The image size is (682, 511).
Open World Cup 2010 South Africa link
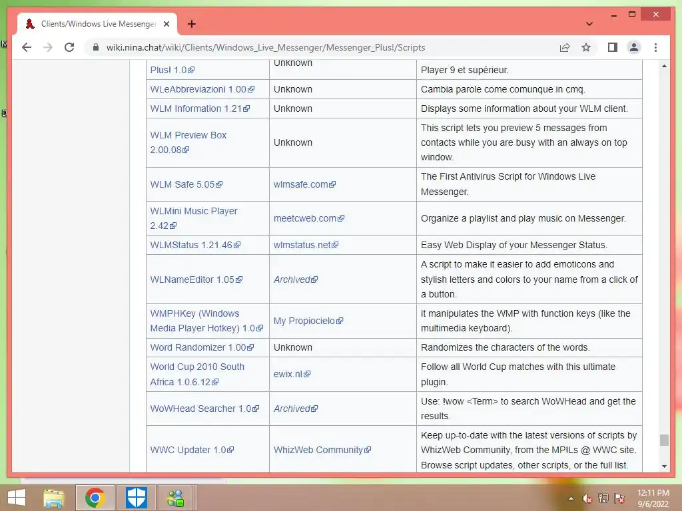point(197,374)
